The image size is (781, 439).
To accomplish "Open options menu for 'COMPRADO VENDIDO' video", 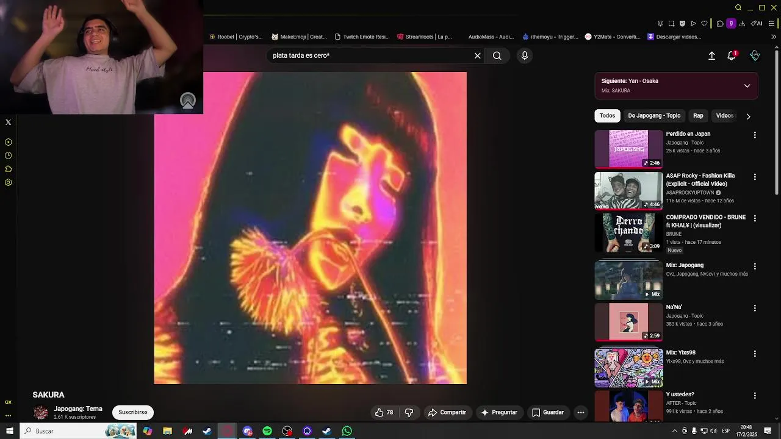I will (755, 218).
